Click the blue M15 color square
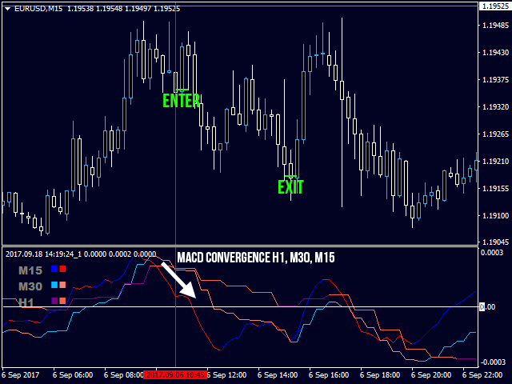This screenshot has height=384, width=512. pos(54,270)
